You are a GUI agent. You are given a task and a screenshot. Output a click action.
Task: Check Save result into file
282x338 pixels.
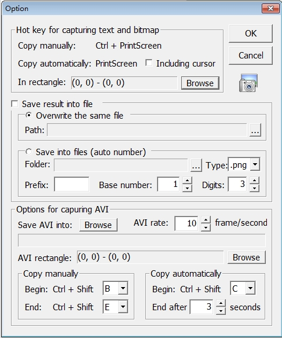coord(14,104)
